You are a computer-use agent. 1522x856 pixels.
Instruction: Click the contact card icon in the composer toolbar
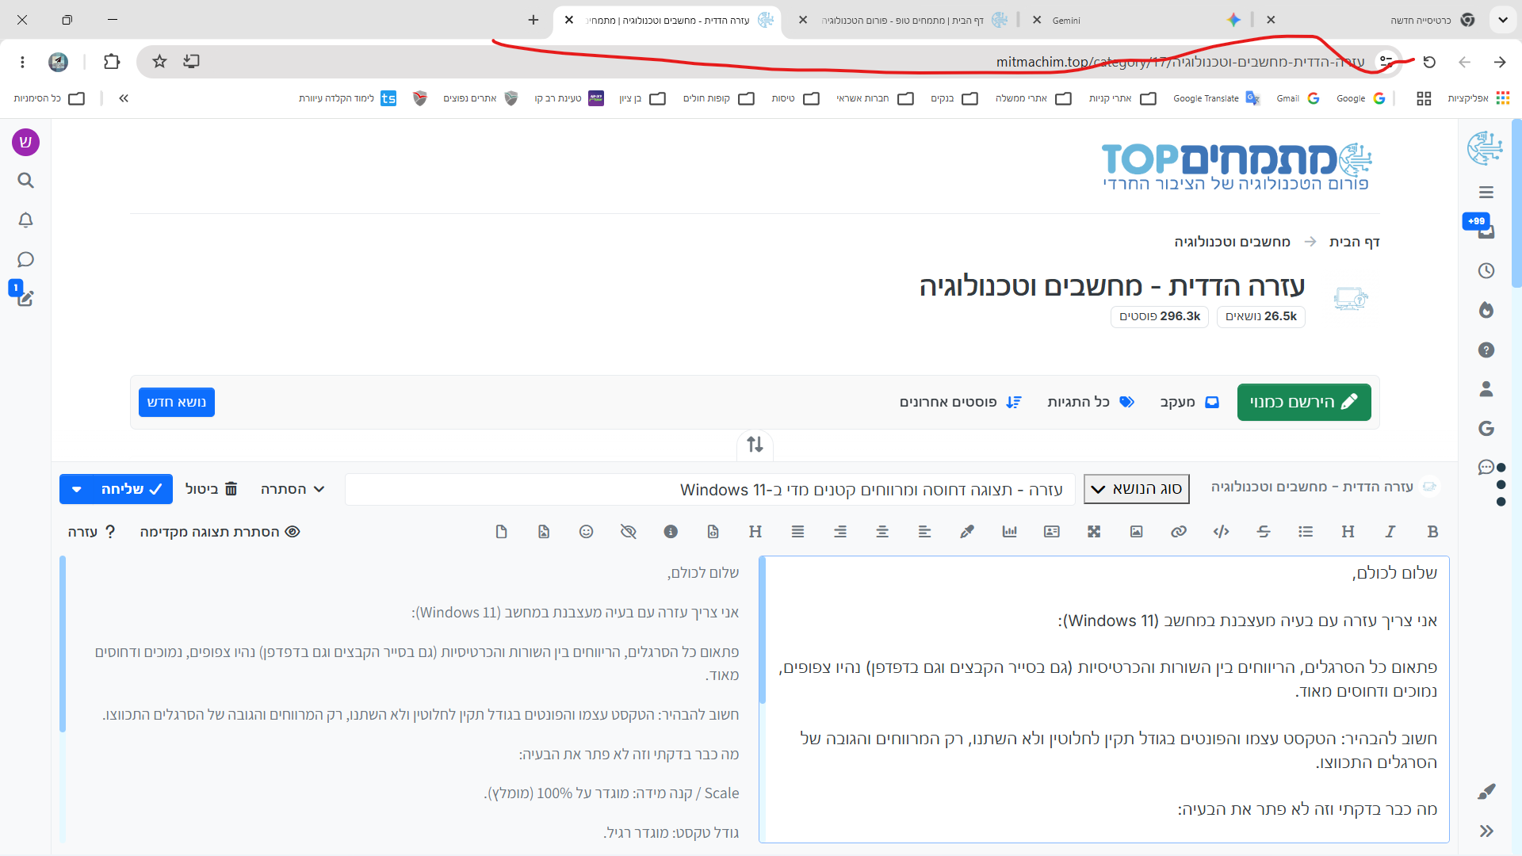1052,532
